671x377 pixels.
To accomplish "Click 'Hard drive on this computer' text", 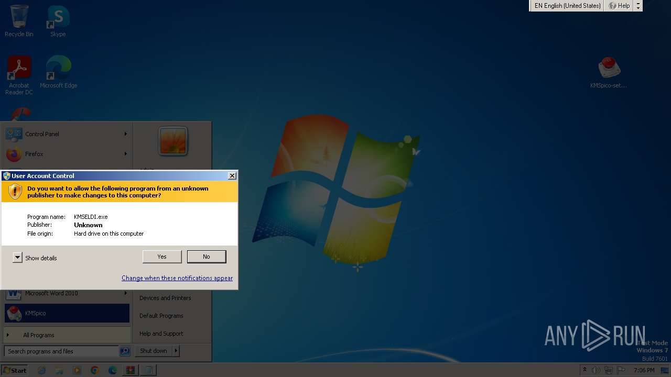I will (109, 234).
